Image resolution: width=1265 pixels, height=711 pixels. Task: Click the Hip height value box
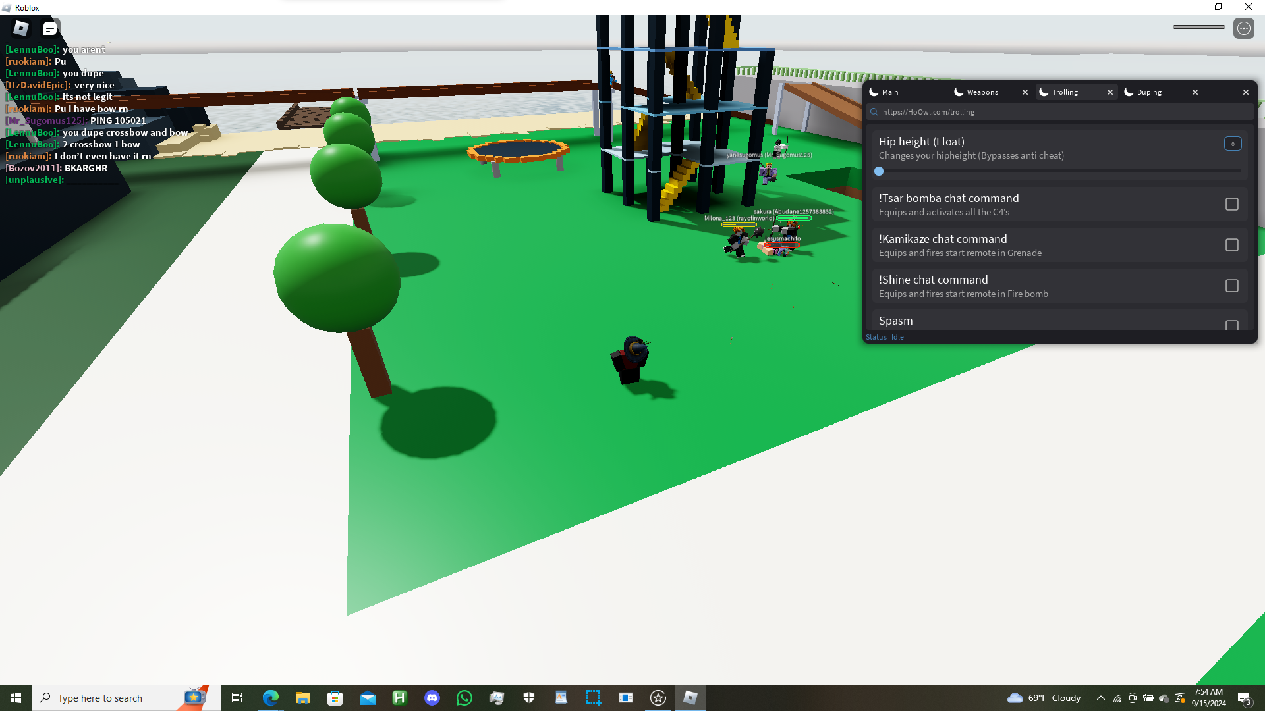[x=1233, y=144]
